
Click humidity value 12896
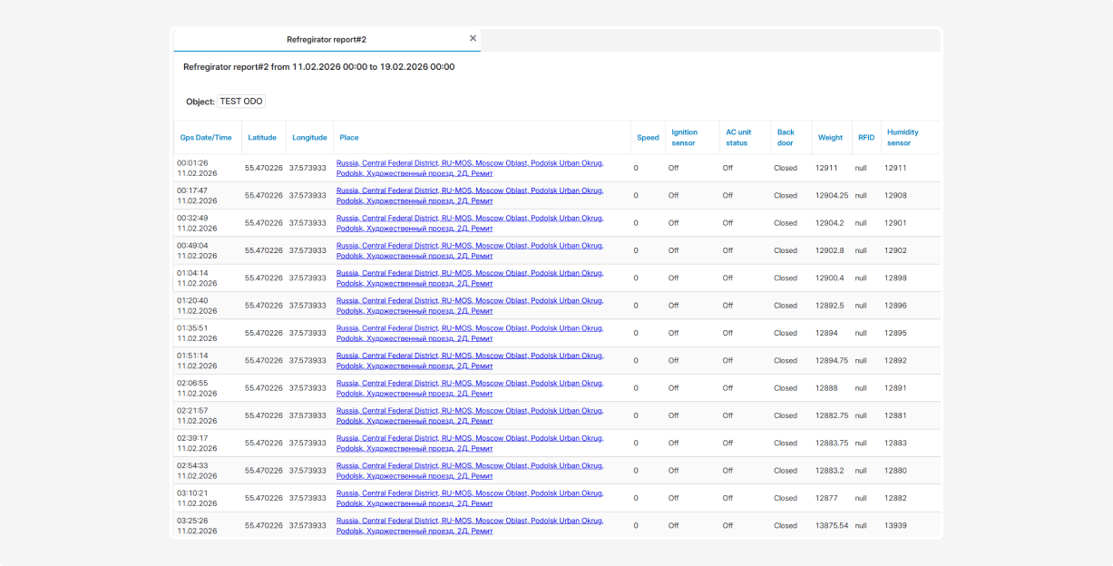(x=895, y=306)
